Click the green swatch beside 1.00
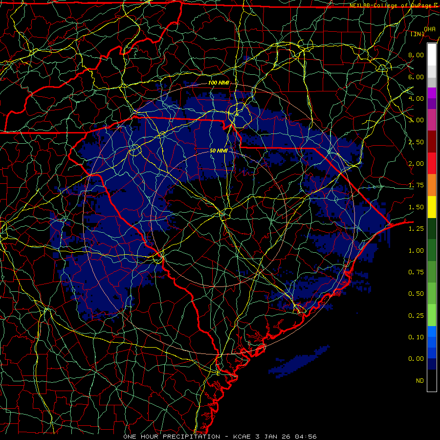The image size is (440, 440). point(432,250)
